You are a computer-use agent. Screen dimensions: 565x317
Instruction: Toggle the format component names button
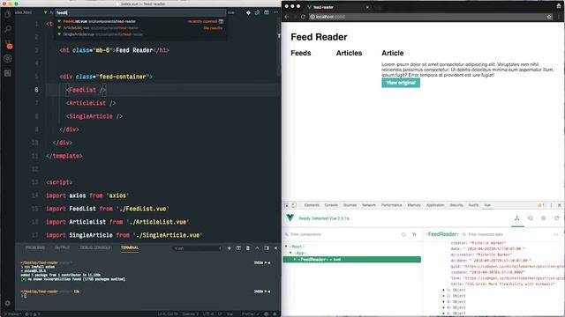pos(414,234)
